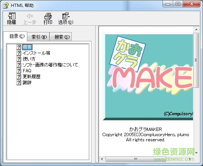Click the HTML Help title bar icon
Viewport: 203px width, 166px height.
6,6
